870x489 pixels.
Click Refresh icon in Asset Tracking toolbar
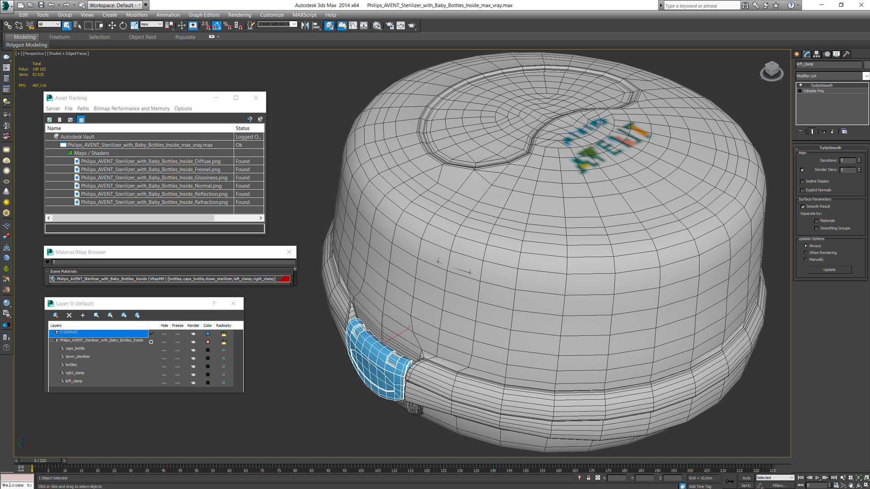tap(49, 120)
